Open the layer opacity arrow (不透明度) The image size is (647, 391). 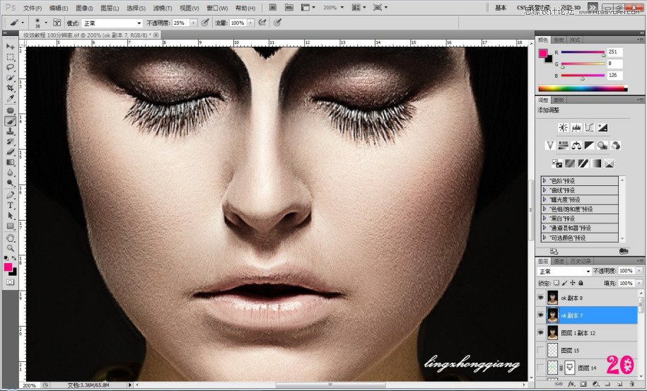[639, 271]
